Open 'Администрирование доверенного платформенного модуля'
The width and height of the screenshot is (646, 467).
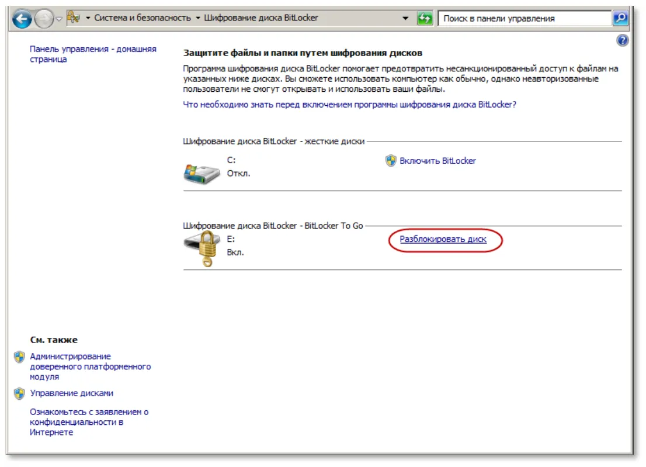(x=90, y=366)
